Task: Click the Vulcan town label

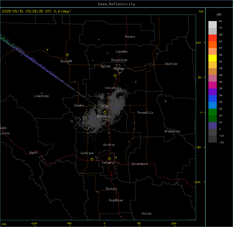Action: coord(147,214)
